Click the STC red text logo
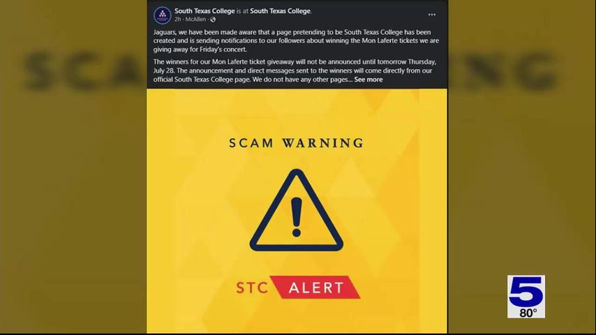This screenshot has height=335, width=596. pos(252,288)
